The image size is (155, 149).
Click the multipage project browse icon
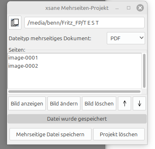pyautogui.click(x=15, y=23)
